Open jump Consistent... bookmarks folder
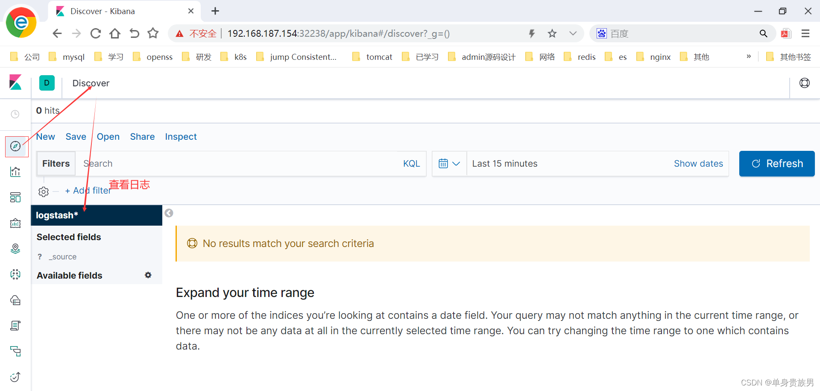Screen dimensions: 820x391 [x=296, y=57]
